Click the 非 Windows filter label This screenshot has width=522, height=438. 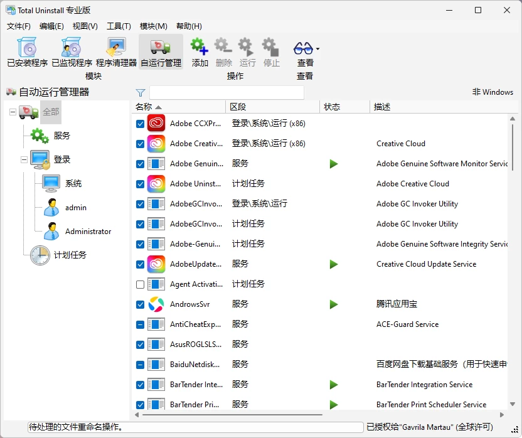point(493,92)
